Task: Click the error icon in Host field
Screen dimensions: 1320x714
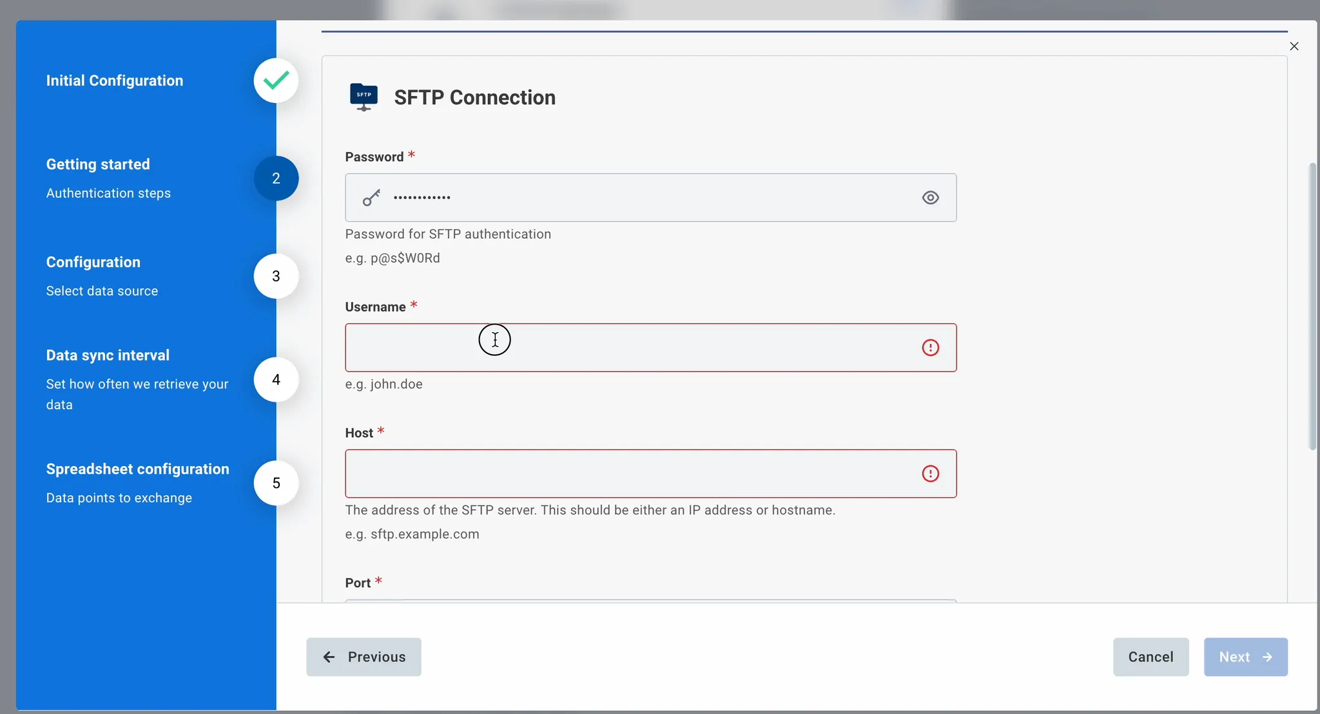Action: (x=930, y=474)
